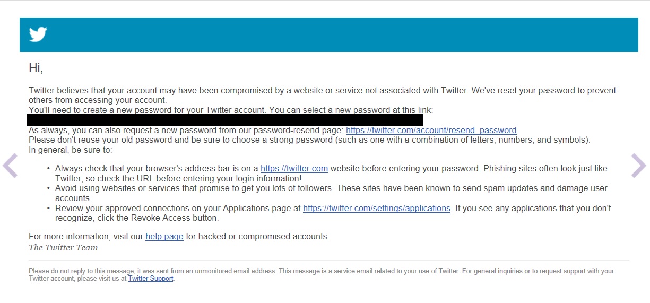The width and height of the screenshot is (650, 303).
Task: Visit the "help page" link
Action: click(x=164, y=237)
